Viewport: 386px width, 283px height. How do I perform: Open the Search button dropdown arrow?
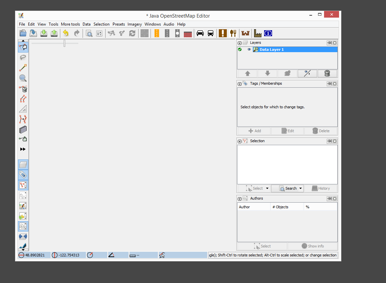(300, 188)
